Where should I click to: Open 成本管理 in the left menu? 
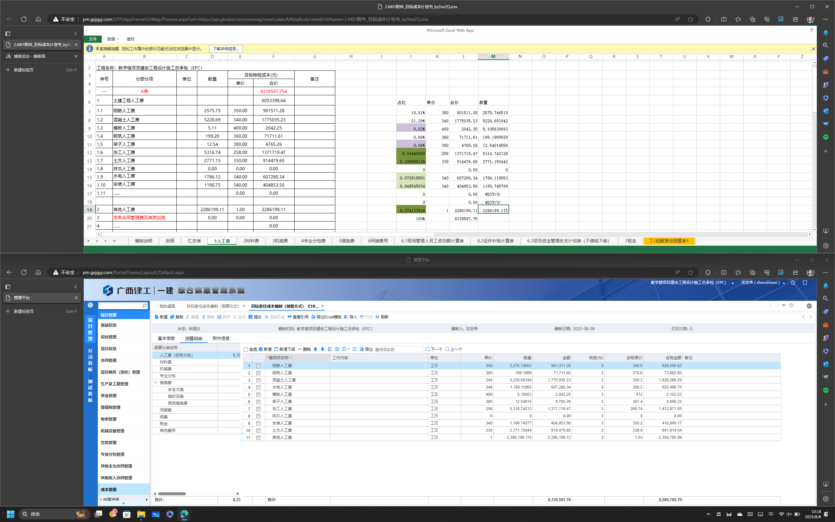(x=124, y=490)
